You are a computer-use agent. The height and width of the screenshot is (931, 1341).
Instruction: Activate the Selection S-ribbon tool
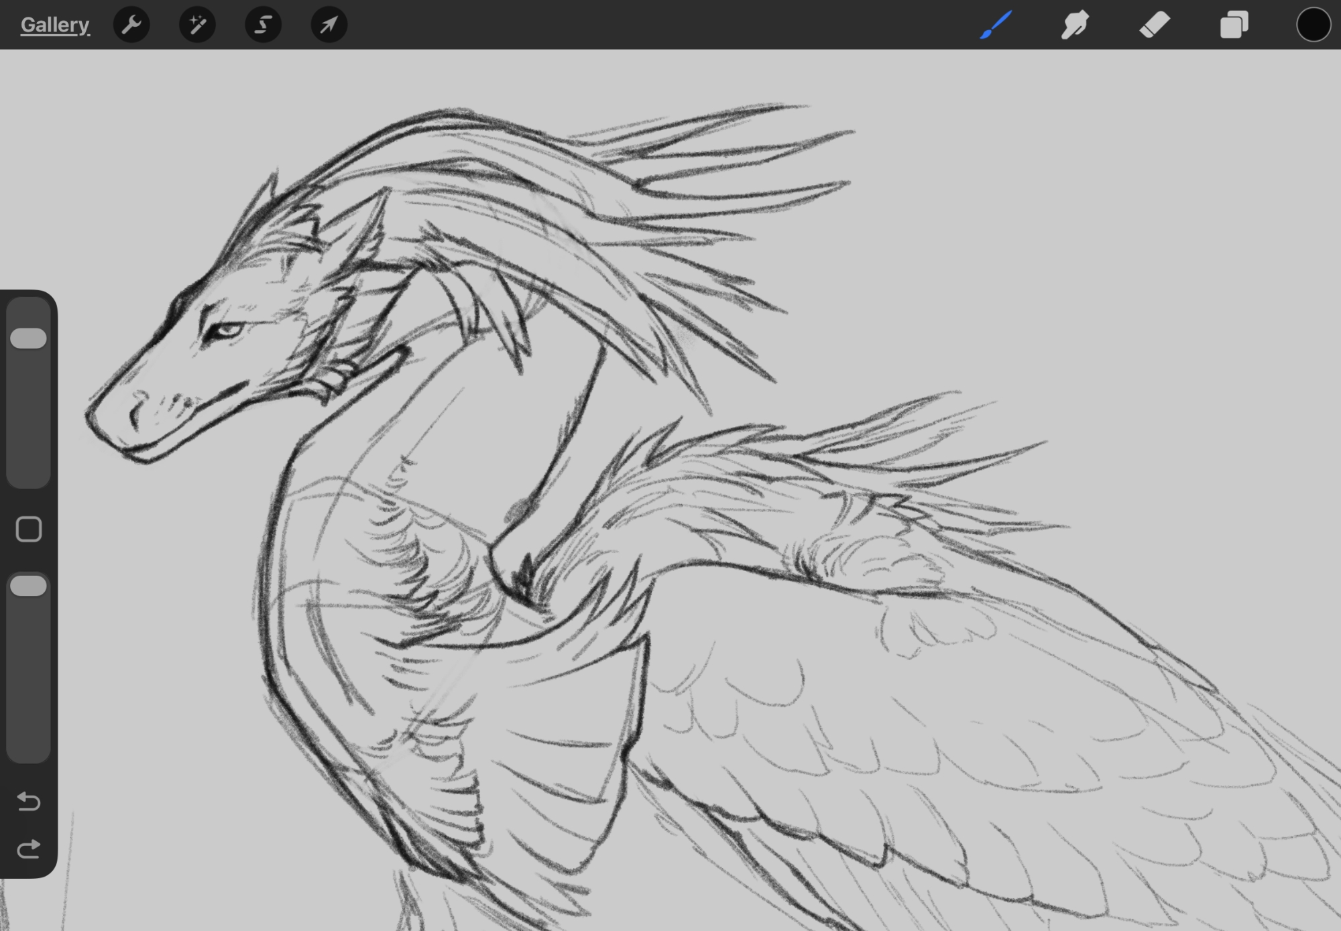point(263,25)
